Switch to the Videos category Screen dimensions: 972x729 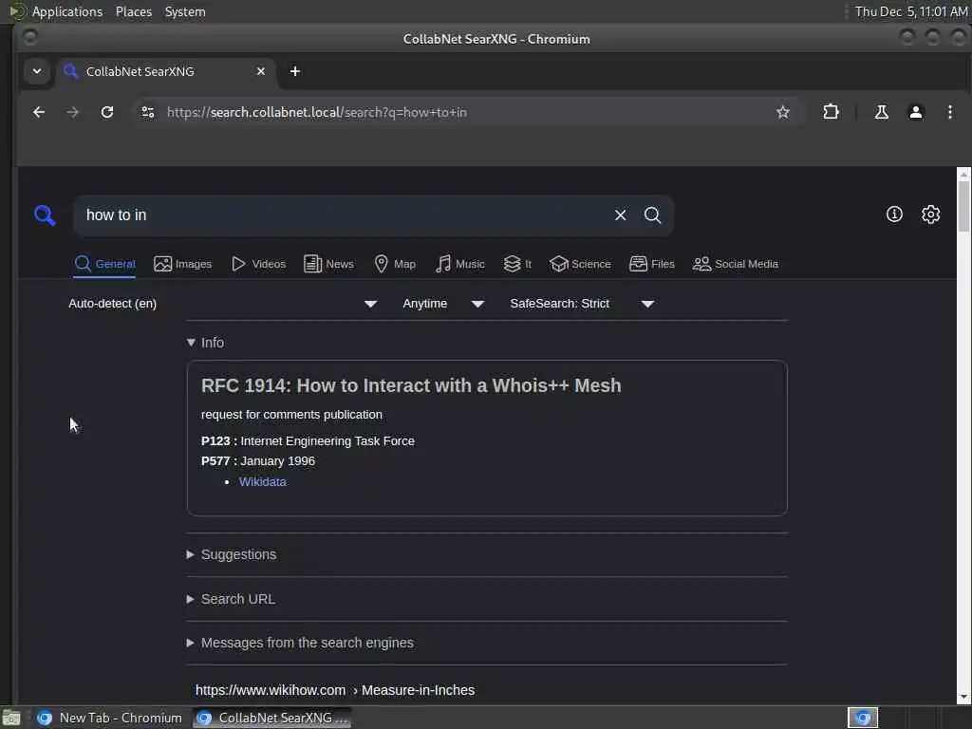(258, 264)
